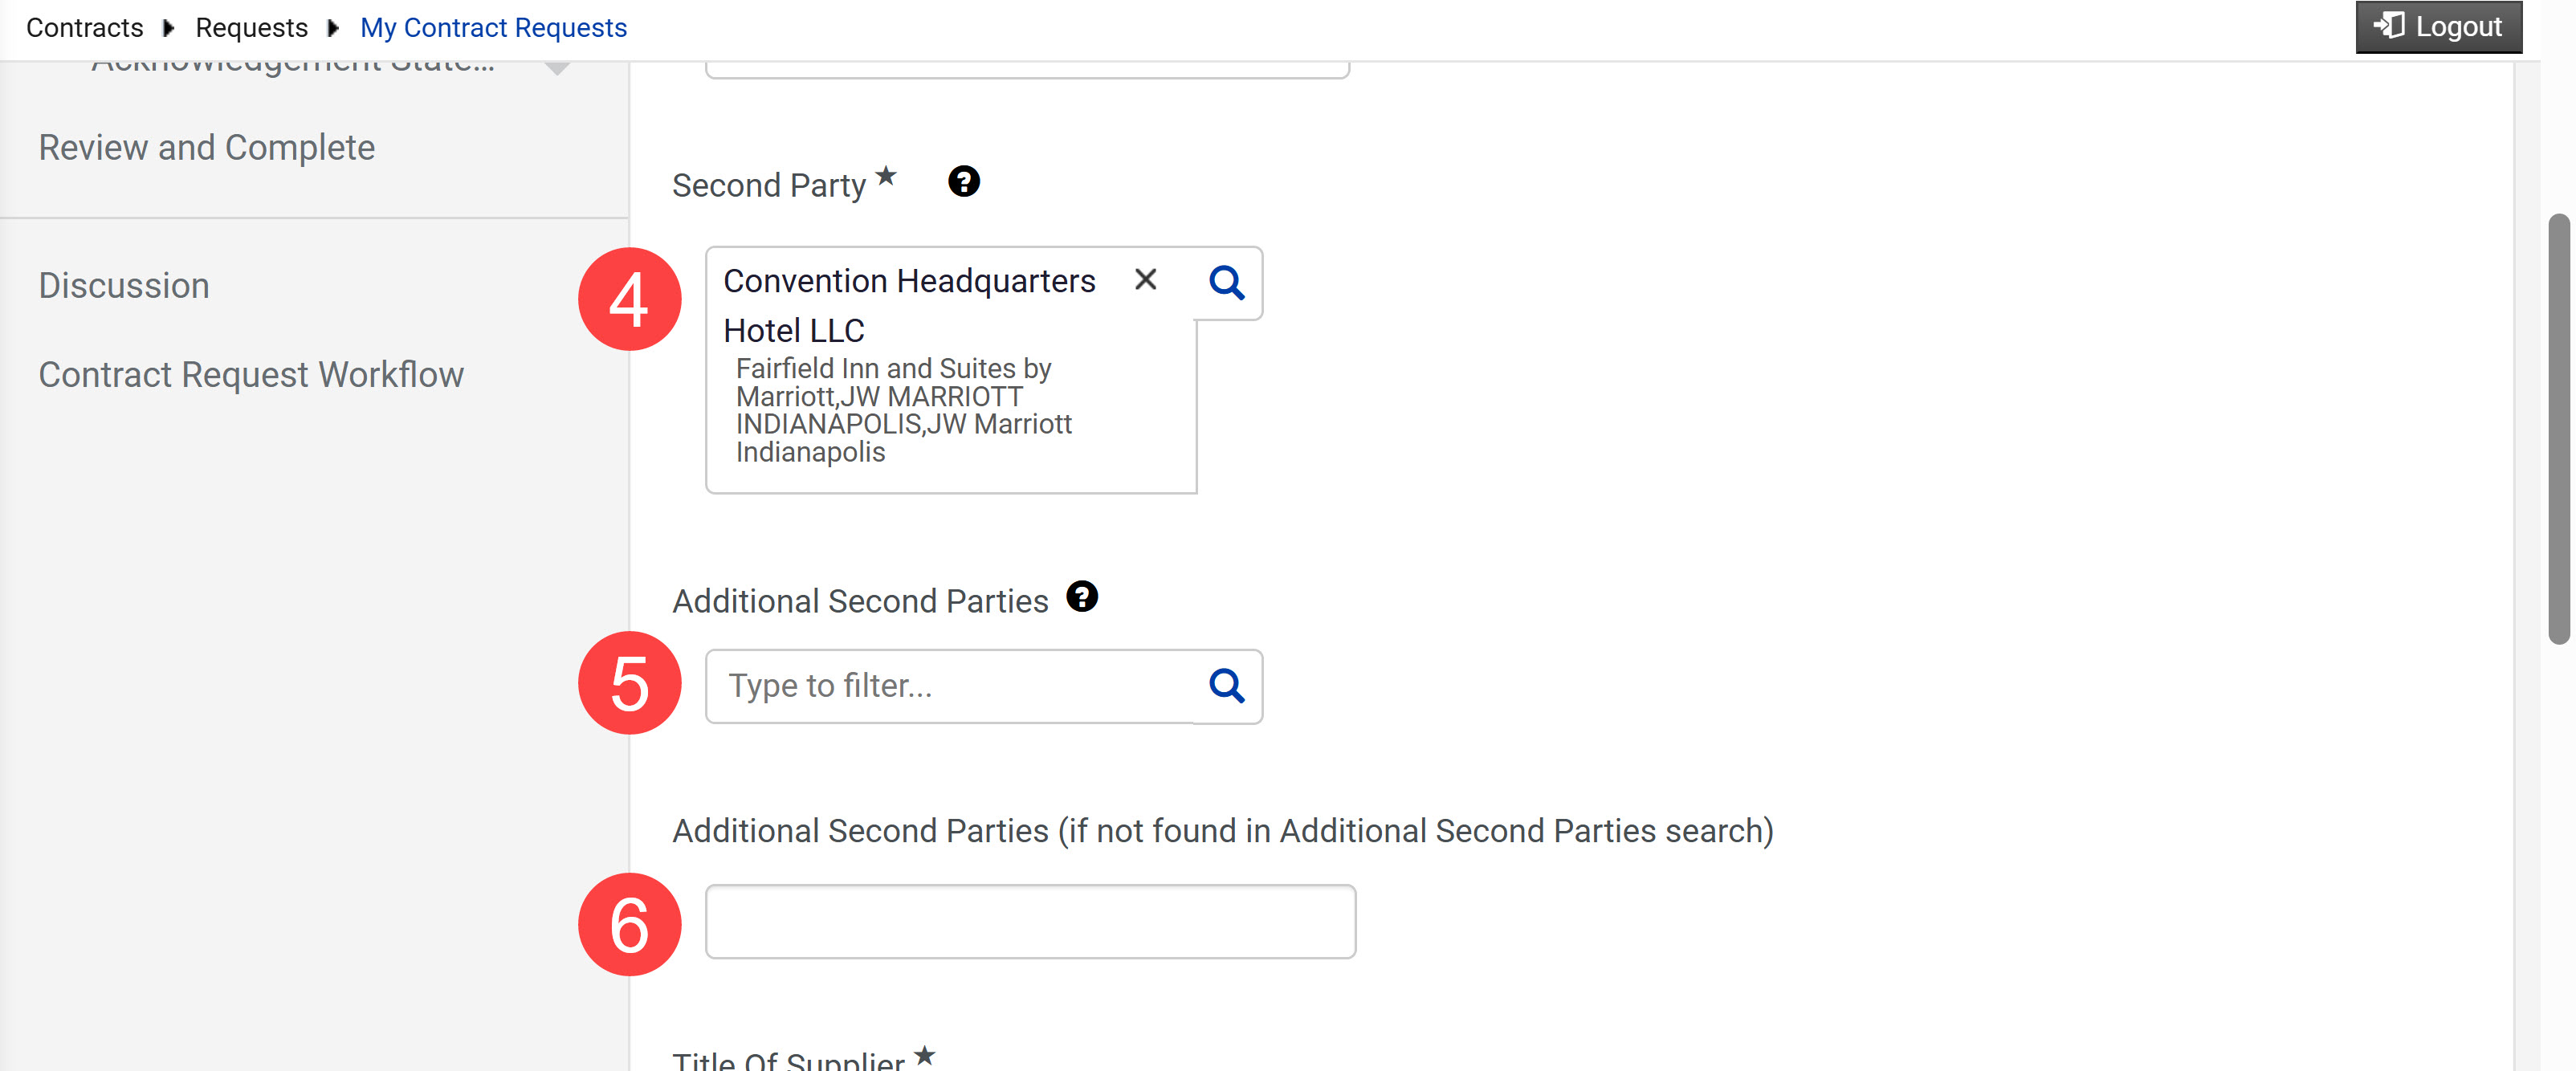Click the Contracts breadcrumb
Screen dimensions: 2576x1071
click(x=85, y=27)
